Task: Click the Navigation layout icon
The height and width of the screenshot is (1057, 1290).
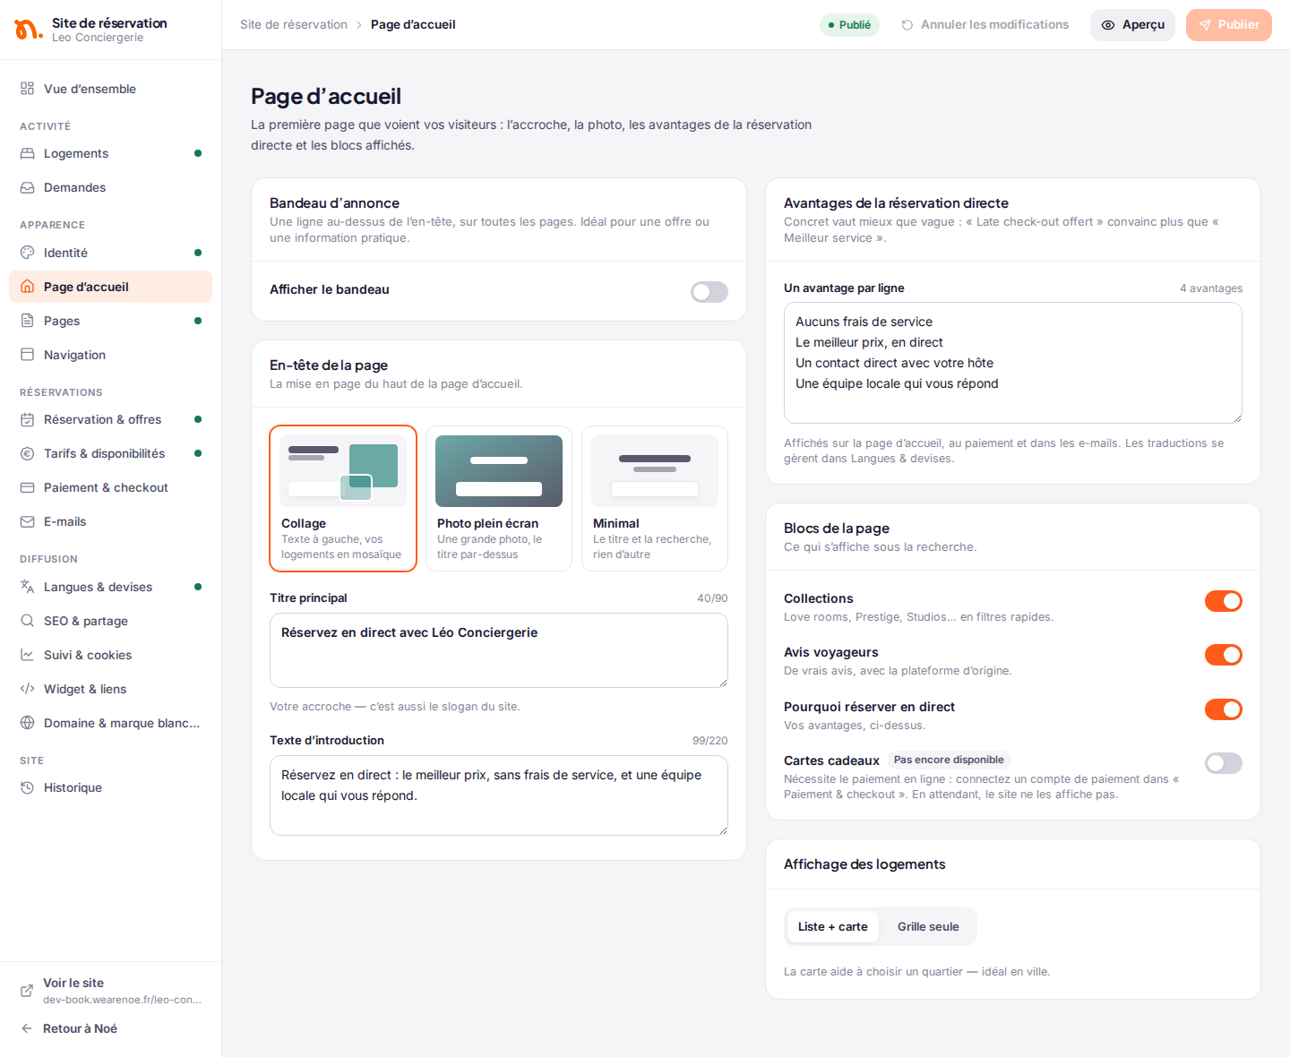Action: pyautogui.click(x=28, y=355)
